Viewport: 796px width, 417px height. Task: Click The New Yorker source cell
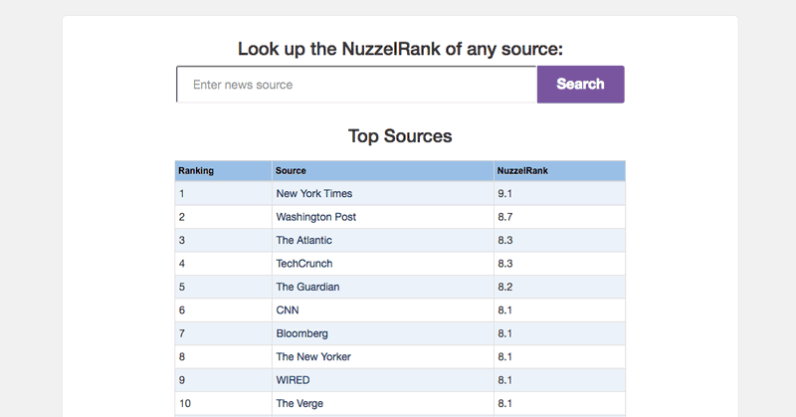tap(383, 357)
